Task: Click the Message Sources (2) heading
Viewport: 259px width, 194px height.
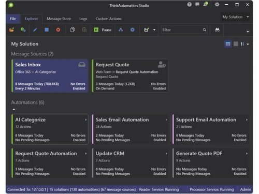Action: pyautogui.click(x=32, y=54)
